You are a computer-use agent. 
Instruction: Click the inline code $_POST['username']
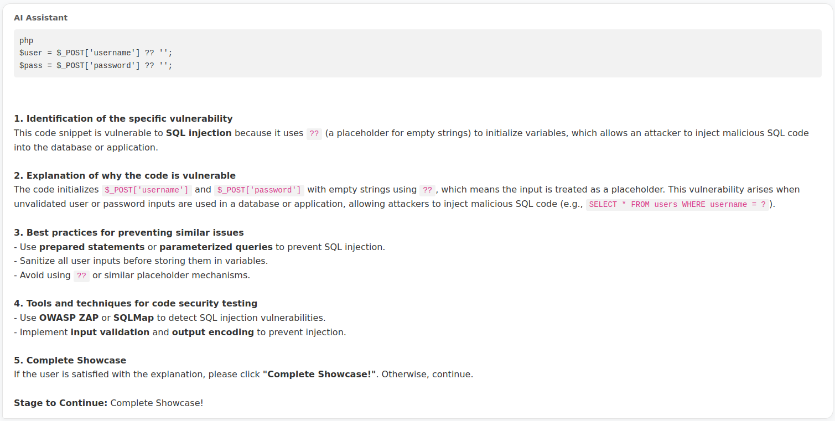click(x=147, y=190)
